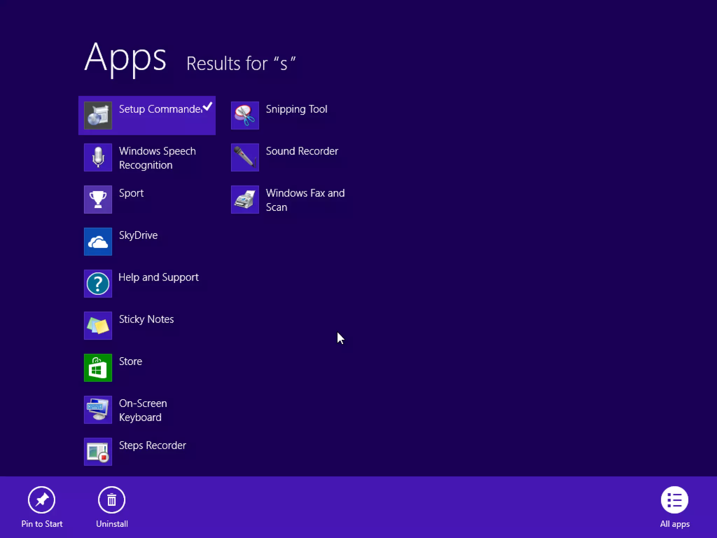Click the "Steps Recorder" label

(153, 446)
